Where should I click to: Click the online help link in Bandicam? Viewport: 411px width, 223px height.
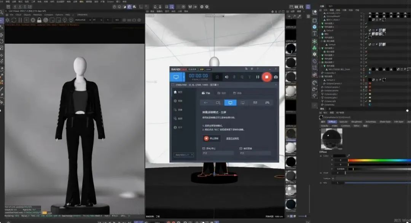233,139
